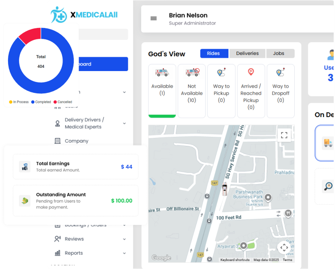Viewport: 335px width, 269px height.
Task: Expand the Bookings / Orders chevron
Action: 124,225
